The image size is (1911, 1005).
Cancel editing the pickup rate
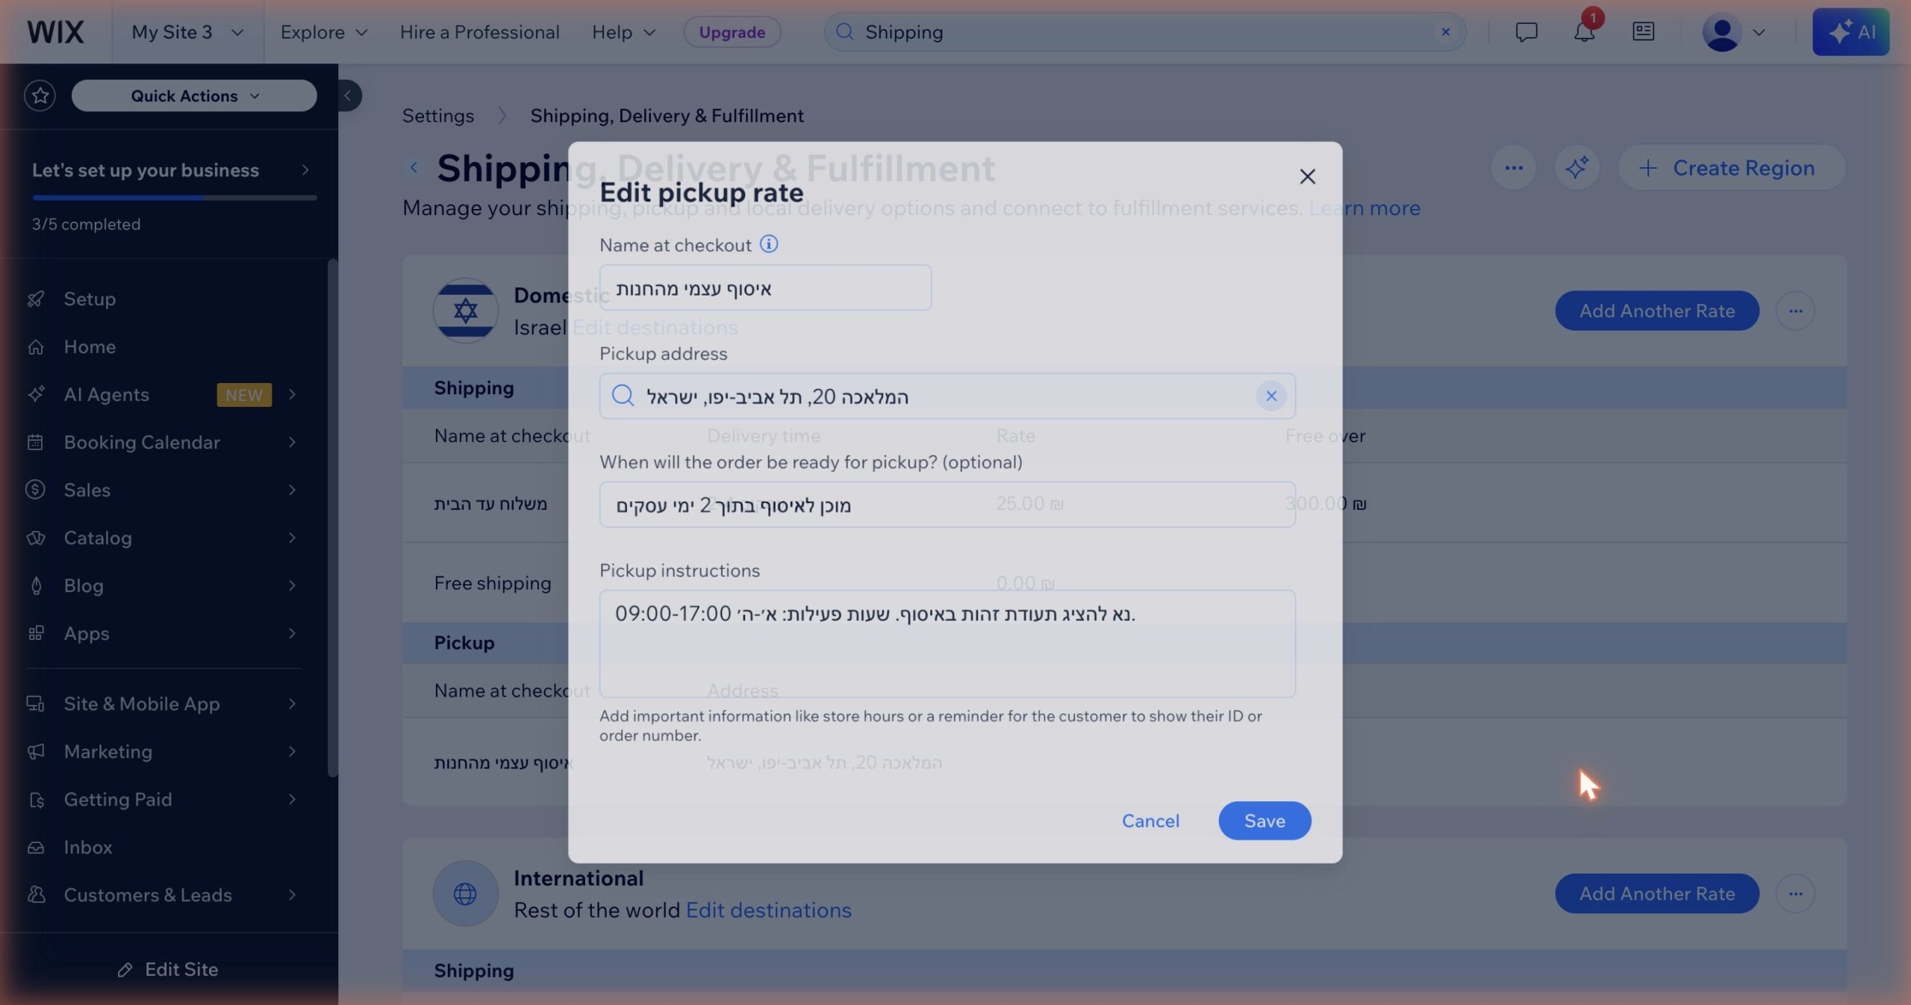[1150, 821]
